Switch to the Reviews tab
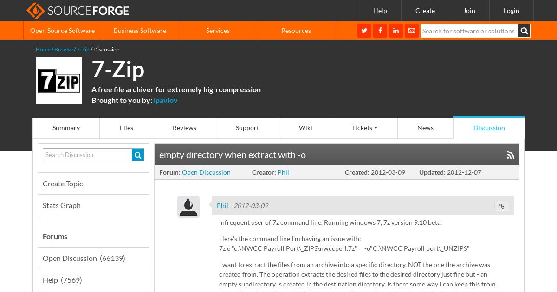This screenshot has height=292, width=557. pyautogui.click(x=184, y=128)
